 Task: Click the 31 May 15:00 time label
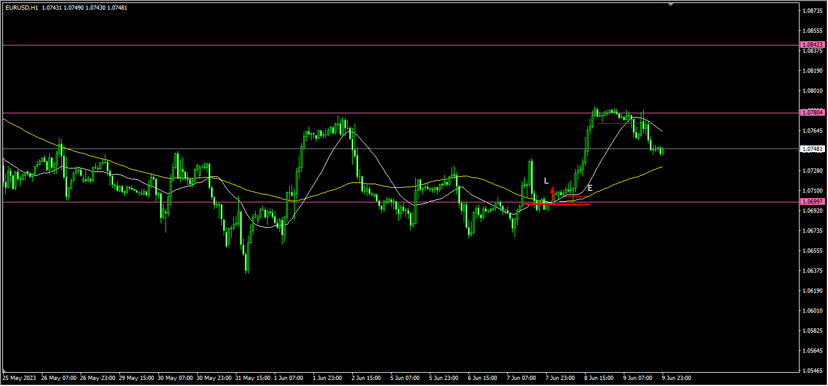(253, 378)
